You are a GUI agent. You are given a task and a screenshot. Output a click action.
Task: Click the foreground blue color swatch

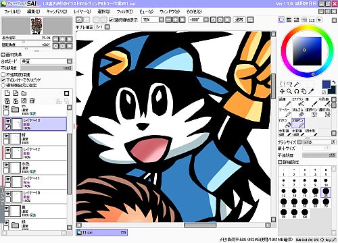327,84
